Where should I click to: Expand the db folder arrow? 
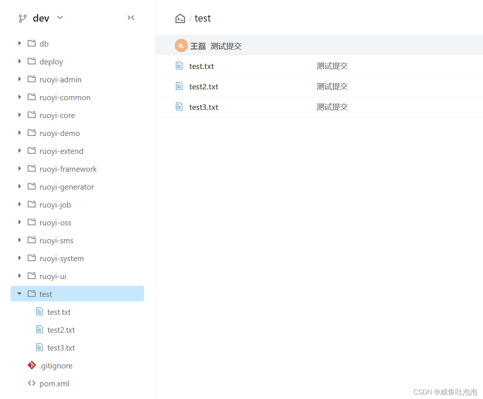[x=20, y=44]
